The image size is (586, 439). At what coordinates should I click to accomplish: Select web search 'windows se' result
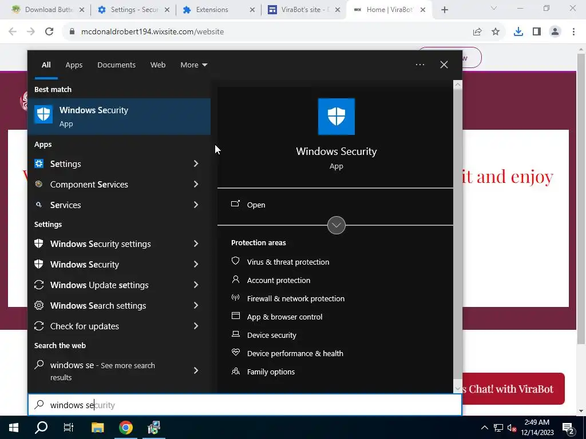click(108, 370)
